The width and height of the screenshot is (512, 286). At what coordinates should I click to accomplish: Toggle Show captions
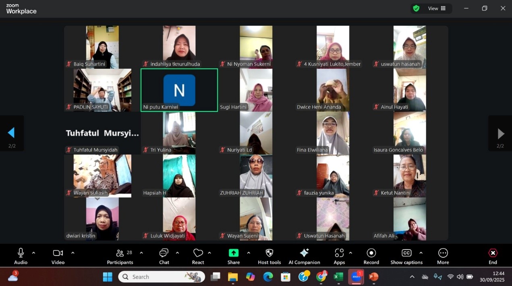[406, 256]
